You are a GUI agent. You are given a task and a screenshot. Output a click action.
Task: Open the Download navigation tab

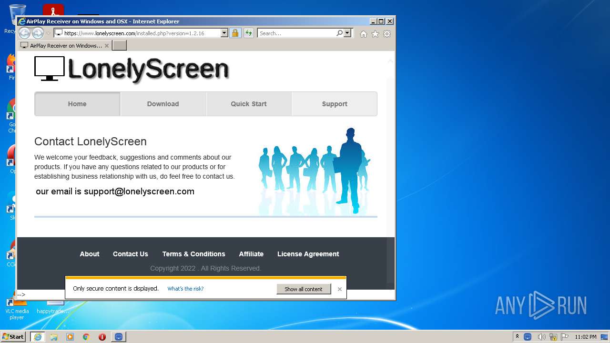tap(163, 104)
